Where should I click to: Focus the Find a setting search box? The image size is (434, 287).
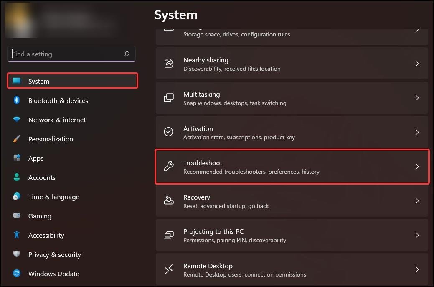tap(71, 54)
